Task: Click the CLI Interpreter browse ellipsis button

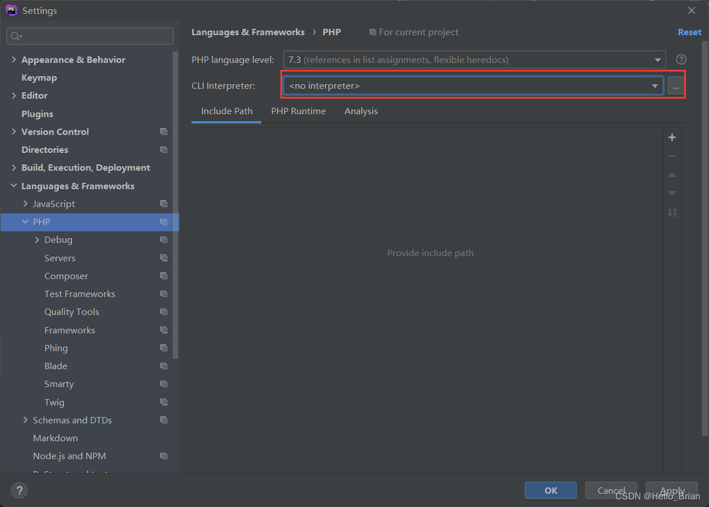Action: click(x=676, y=85)
